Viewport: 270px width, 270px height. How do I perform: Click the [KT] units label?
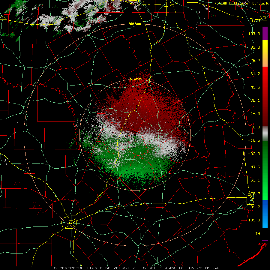[256, 21]
